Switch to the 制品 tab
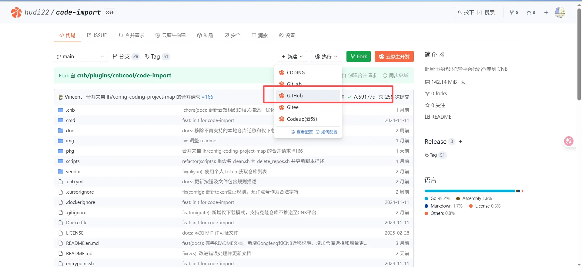The height and width of the screenshot is (267, 582). point(205,35)
